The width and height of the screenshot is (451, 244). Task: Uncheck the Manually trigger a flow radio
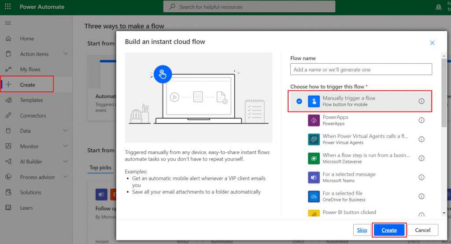(299, 101)
